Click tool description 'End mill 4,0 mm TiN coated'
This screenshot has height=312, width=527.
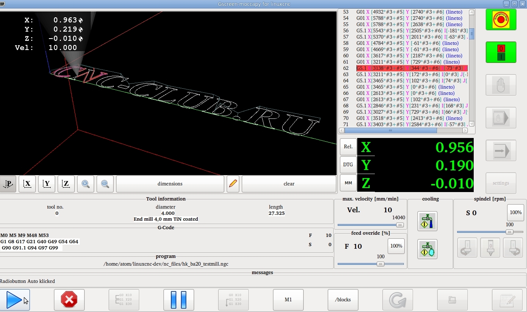pyautogui.click(x=166, y=219)
